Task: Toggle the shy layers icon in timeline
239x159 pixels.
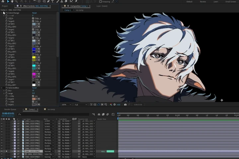Action: [99, 114]
